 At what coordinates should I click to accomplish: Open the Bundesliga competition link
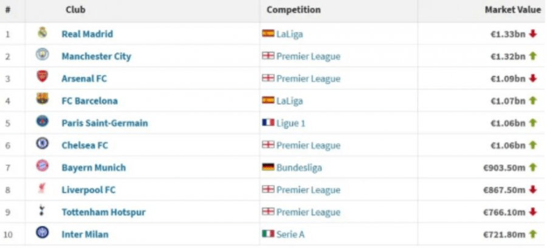pyautogui.click(x=299, y=168)
